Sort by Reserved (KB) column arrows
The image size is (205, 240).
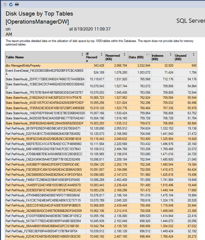pyautogui.click(x=125, y=54)
